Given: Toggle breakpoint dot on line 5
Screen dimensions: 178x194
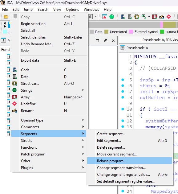Looking at the screenshot, I should tap(123, 80).
